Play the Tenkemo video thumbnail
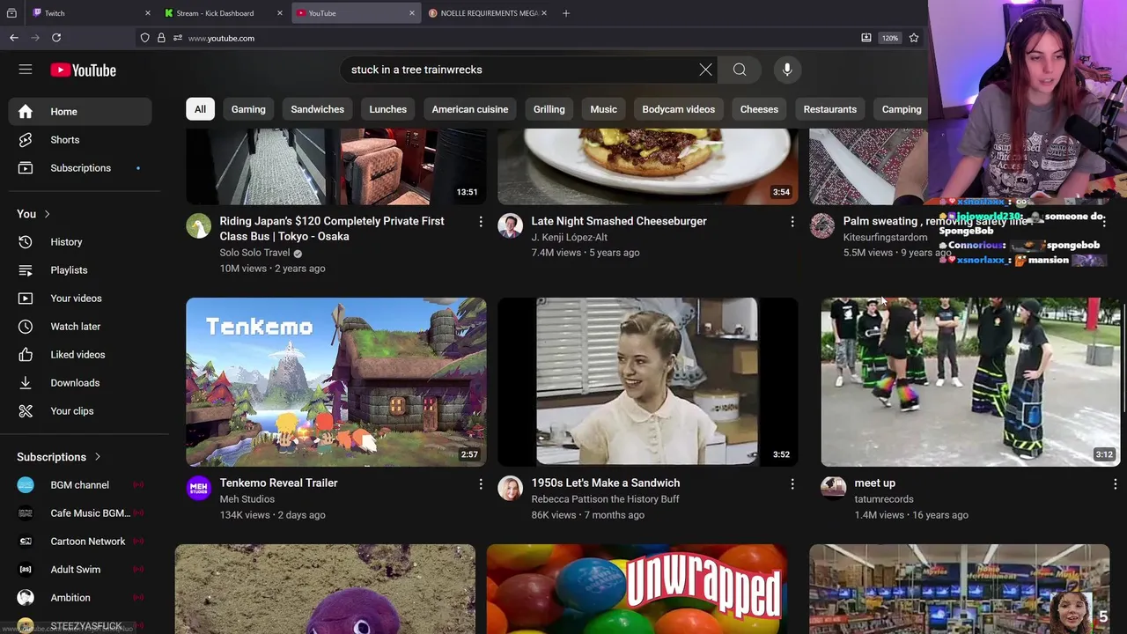 pyautogui.click(x=336, y=382)
